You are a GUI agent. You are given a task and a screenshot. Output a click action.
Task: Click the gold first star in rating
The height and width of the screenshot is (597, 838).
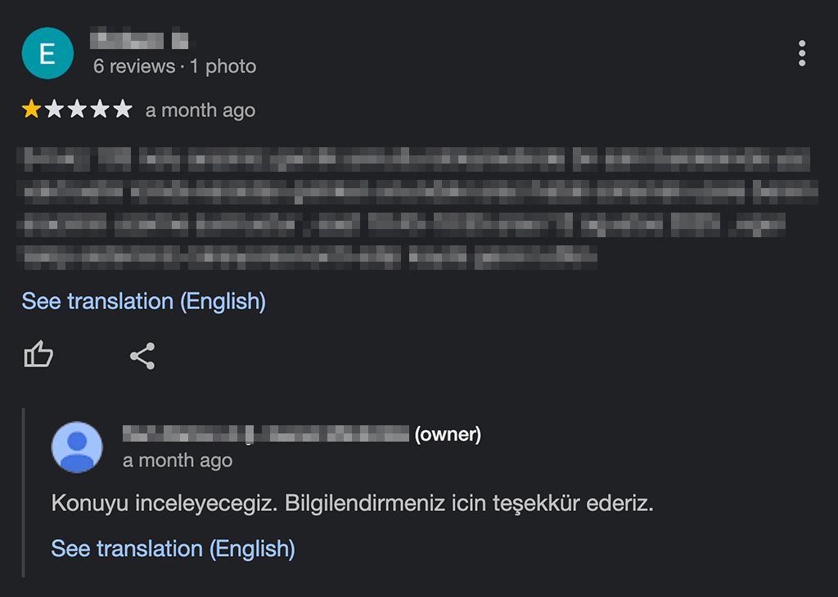point(31,110)
